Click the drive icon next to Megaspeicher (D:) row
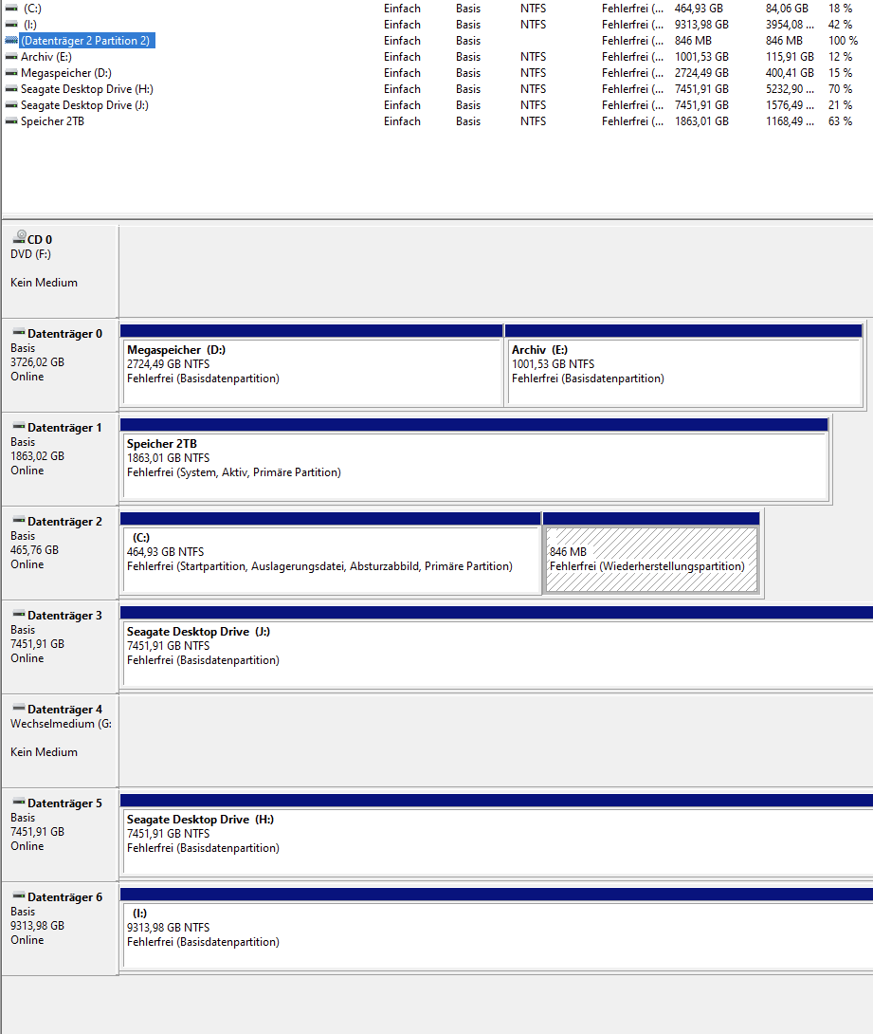This screenshot has width=873, height=1034. 11,72
